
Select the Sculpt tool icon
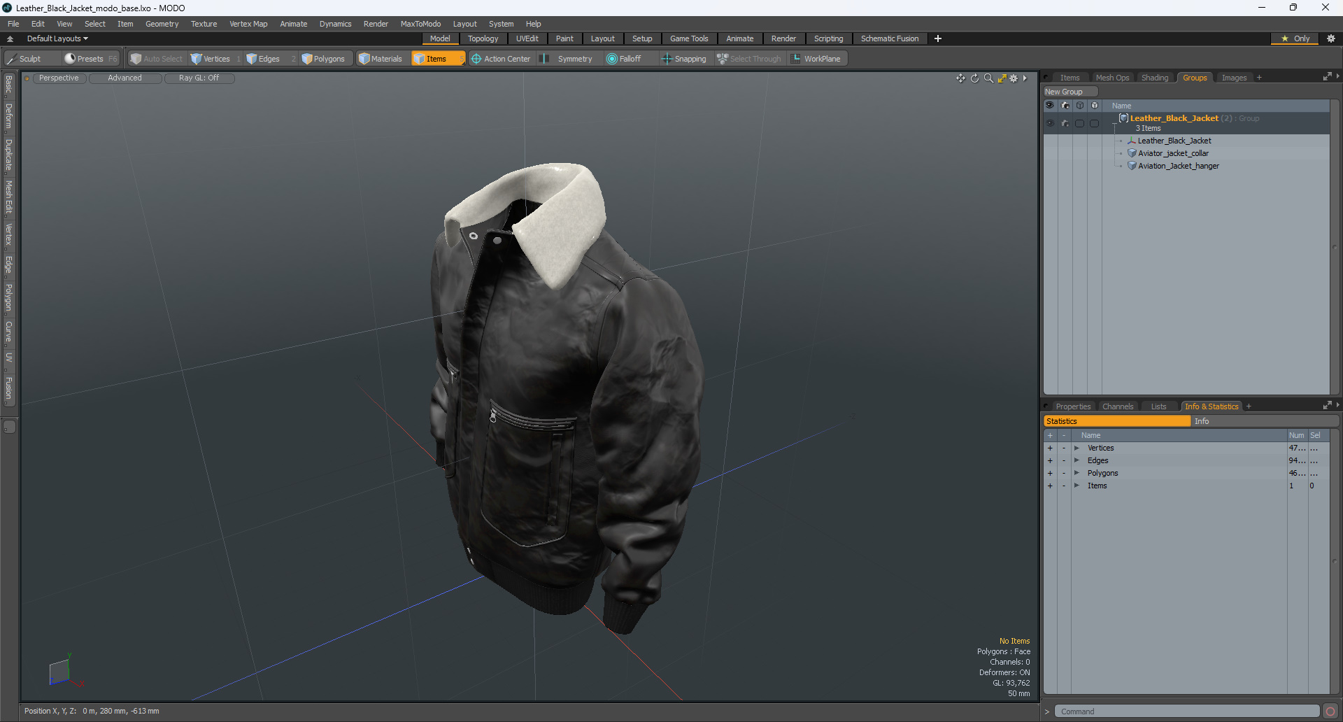click(11, 59)
